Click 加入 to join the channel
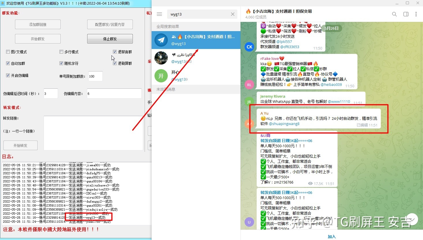The image size is (423, 240). coord(332,237)
